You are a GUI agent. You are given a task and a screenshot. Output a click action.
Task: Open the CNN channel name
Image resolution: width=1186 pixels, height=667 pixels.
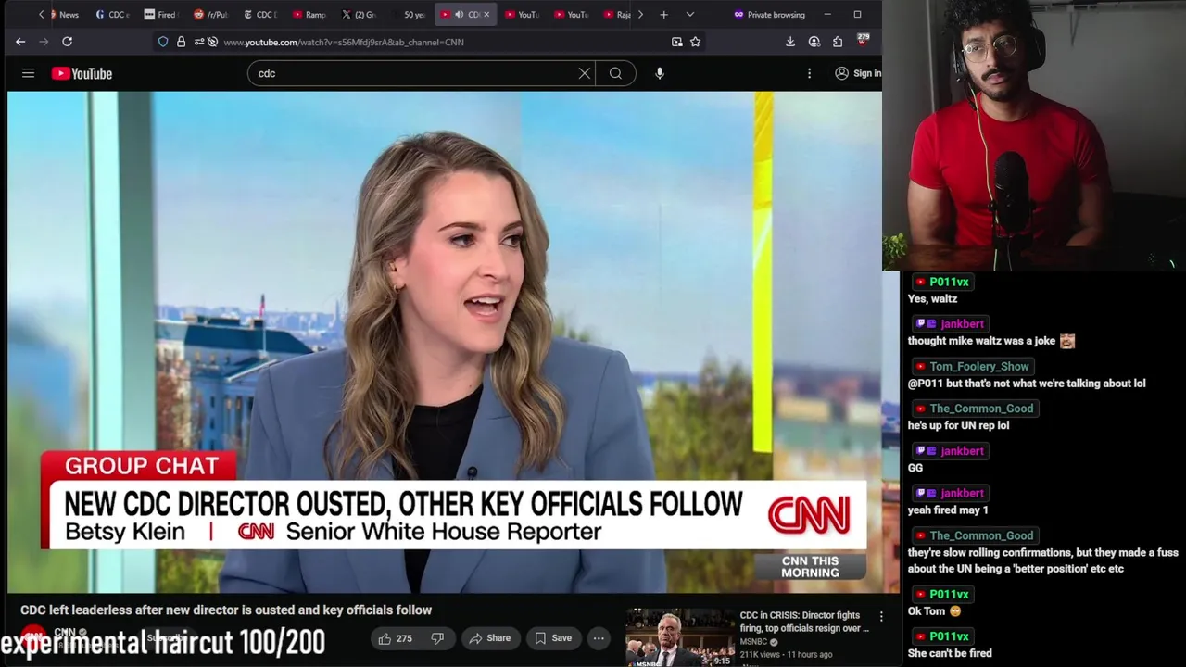point(65,633)
